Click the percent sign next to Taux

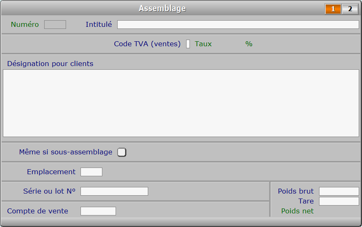249,44
